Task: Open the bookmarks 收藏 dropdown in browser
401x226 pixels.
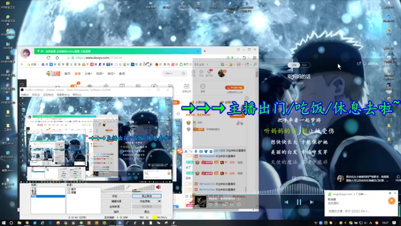Action: pyautogui.click(x=33, y=65)
